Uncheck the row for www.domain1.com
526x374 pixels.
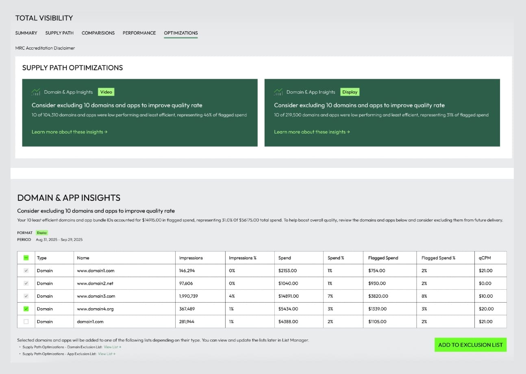[x=26, y=270]
